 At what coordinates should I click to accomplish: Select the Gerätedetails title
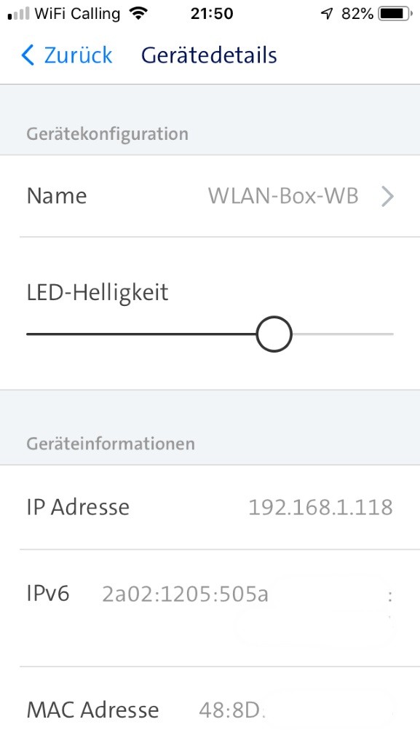tap(208, 55)
